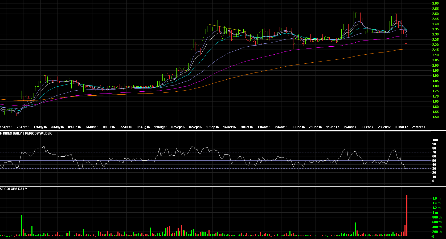
Task: Click the tall green volume bar near 28Apr16
Action: [x=22, y=226]
